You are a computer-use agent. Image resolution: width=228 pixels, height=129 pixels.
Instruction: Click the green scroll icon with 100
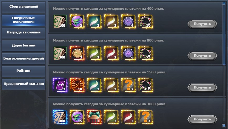coord(60,21)
